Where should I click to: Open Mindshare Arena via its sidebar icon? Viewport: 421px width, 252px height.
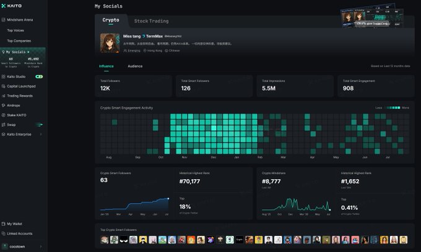click(4, 20)
